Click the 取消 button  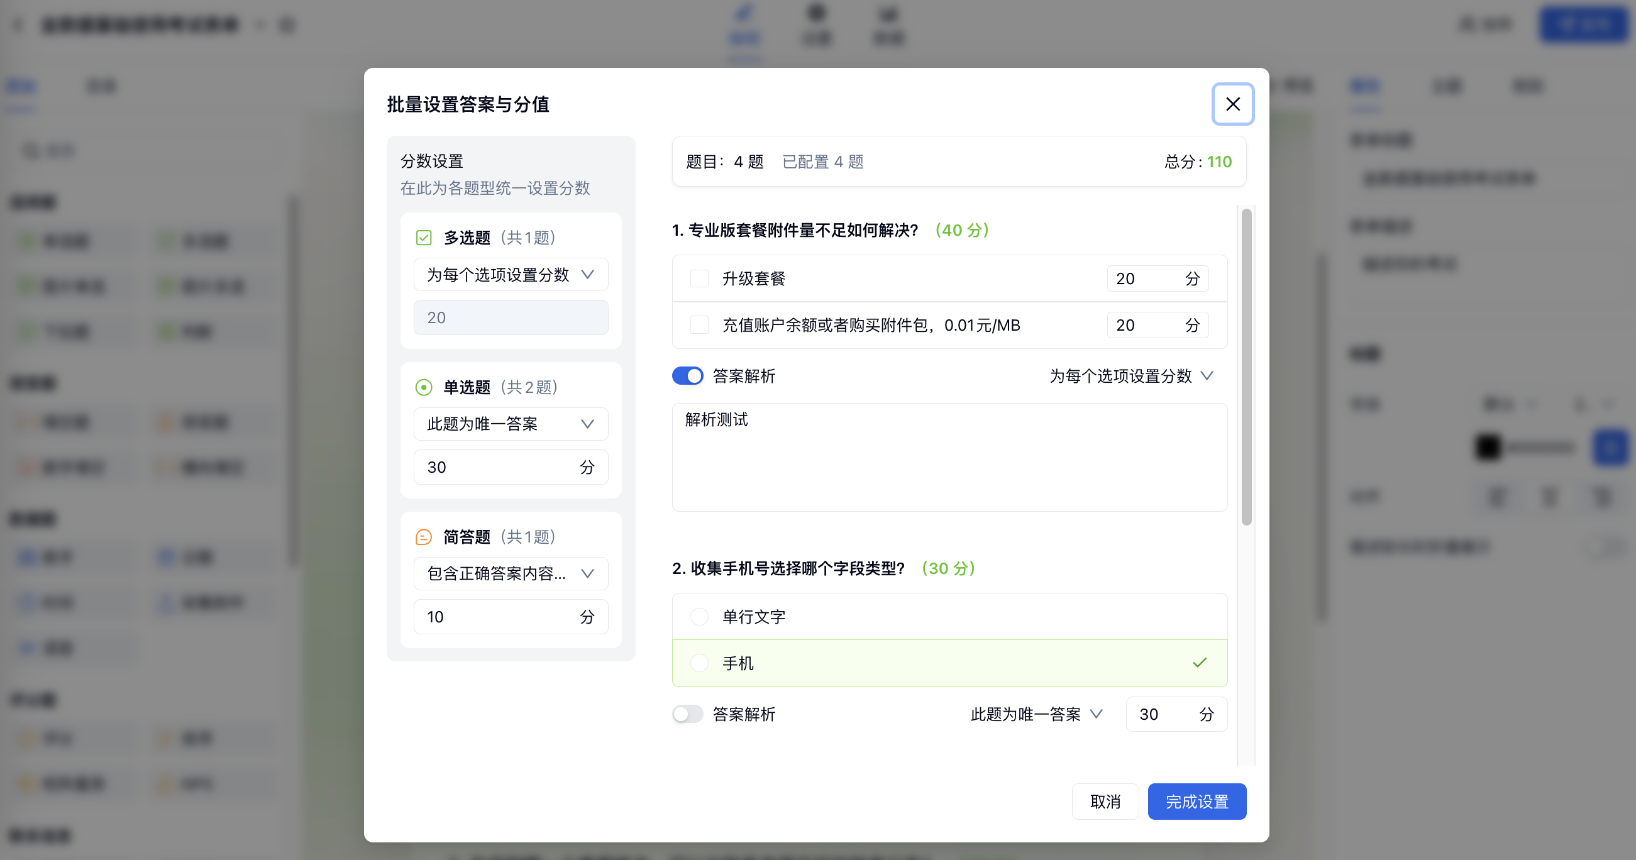click(x=1105, y=802)
